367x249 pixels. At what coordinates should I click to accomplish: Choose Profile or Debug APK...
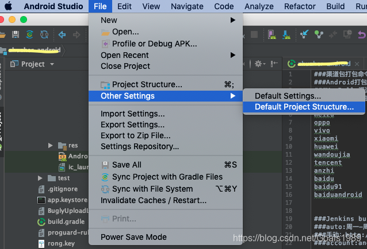166,44
